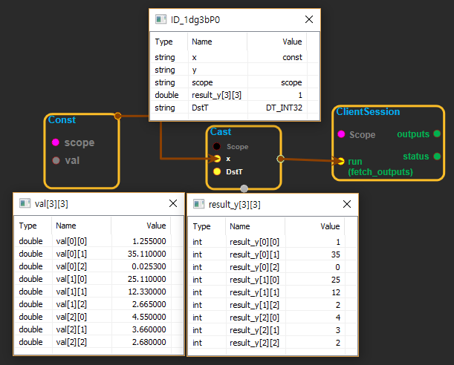Viewport: 454px width, 365px height.
Task: Select the Cast node title
Action: (221, 132)
